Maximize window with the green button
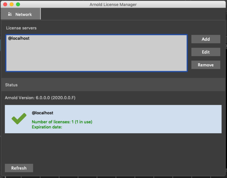The height and width of the screenshot is (178, 227). (x=18, y=4)
